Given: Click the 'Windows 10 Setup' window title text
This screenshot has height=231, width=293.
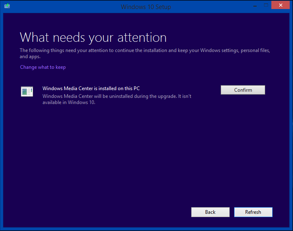Looking at the screenshot, I should pyautogui.click(x=146, y=7).
